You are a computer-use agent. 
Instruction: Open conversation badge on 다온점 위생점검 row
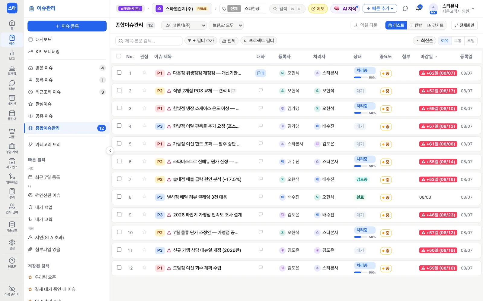[x=260, y=73]
